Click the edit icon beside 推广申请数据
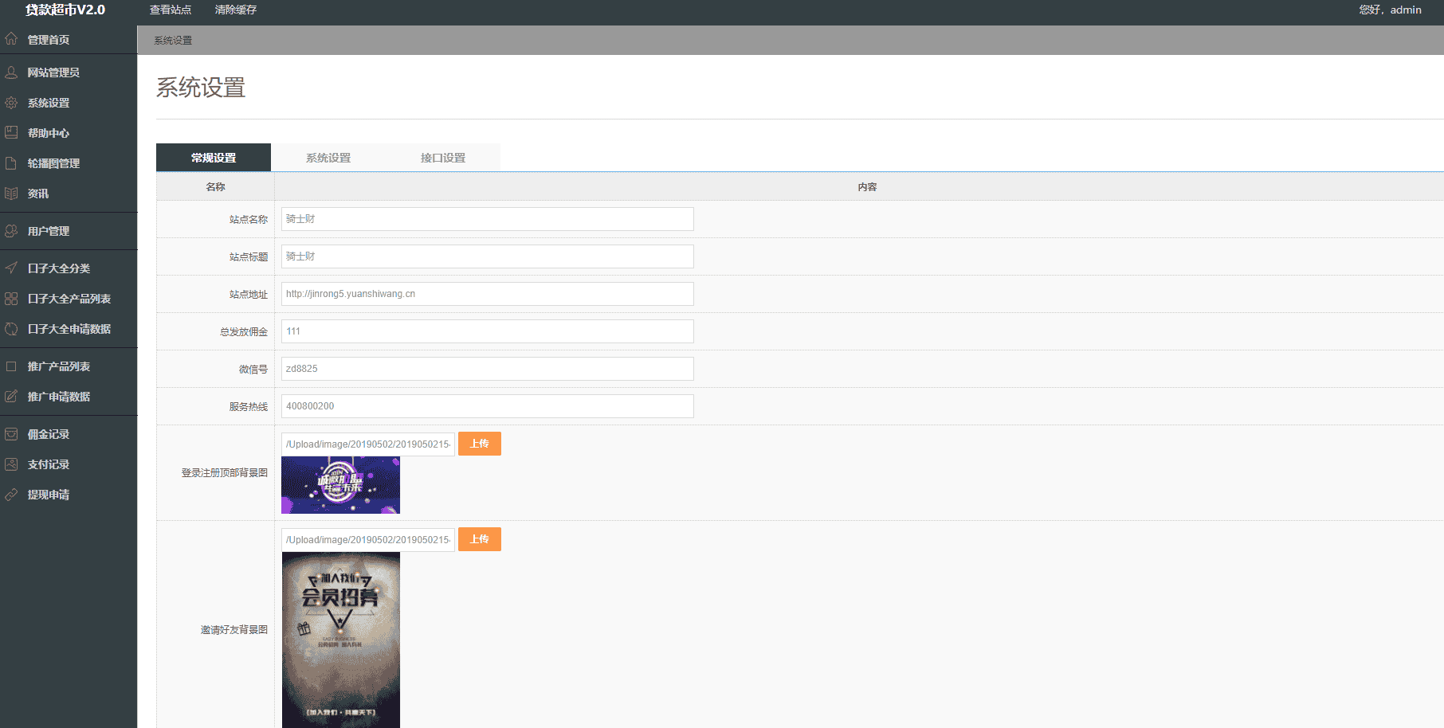 (11, 396)
